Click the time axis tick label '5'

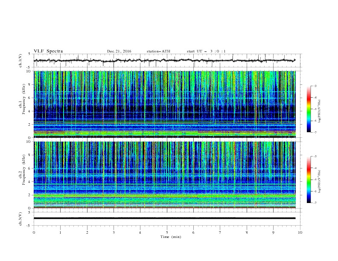(167, 232)
